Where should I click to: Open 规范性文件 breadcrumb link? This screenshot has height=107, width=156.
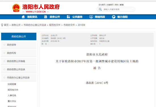55,25
